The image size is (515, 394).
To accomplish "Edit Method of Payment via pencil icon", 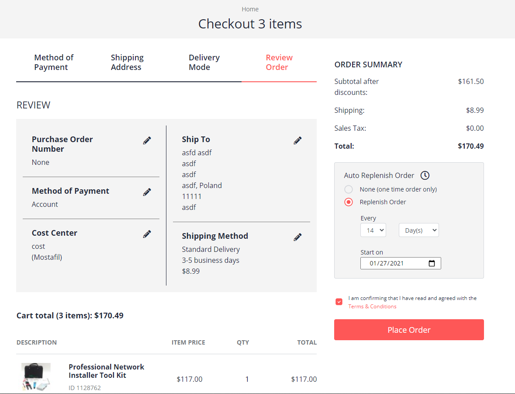I will point(147,192).
